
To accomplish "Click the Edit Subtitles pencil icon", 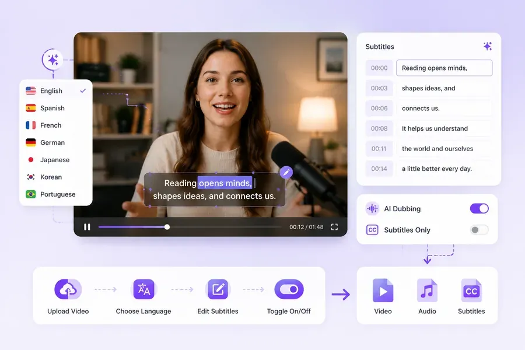I will (x=218, y=289).
